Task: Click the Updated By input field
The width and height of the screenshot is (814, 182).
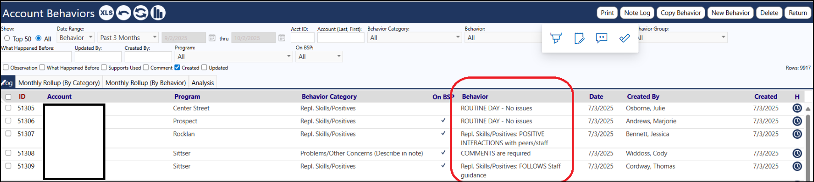Action: [x=98, y=57]
